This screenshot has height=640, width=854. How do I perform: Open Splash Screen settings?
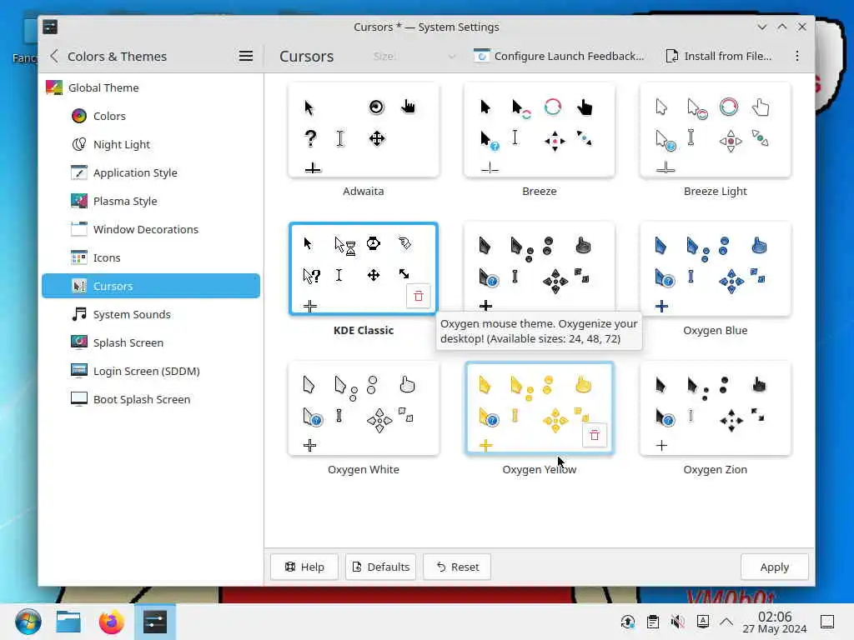pyautogui.click(x=151, y=342)
